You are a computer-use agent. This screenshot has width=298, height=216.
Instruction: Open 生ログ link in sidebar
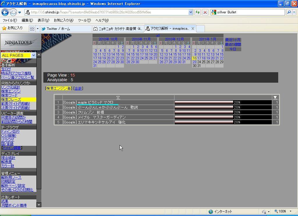tap(6, 69)
